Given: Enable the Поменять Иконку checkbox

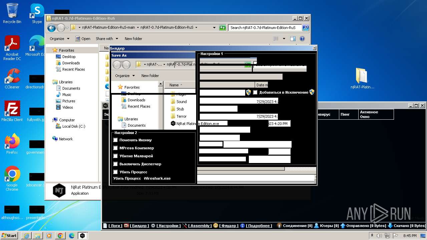Looking at the screenshot, I should (x=115, y=140).
